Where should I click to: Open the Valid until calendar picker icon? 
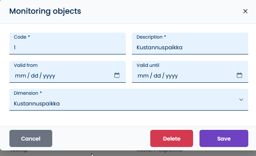(239, 75)
